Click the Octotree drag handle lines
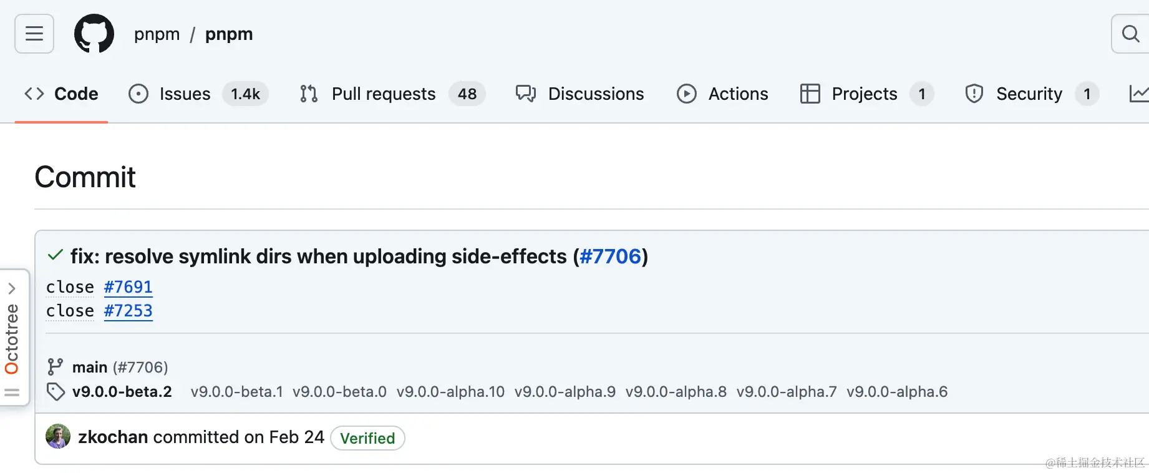The image size is (1149, 473). coord(12,393)
